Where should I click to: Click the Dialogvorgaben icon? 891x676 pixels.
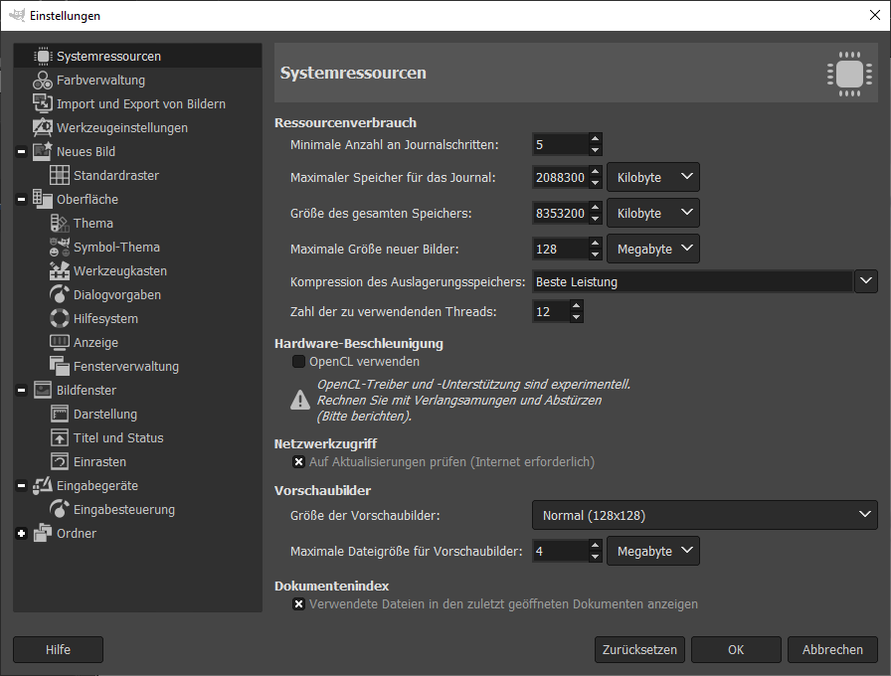point(60,295)
